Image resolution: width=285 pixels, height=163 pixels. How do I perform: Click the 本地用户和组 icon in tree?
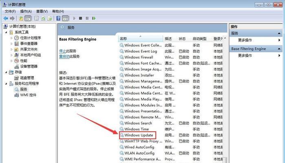17,55
